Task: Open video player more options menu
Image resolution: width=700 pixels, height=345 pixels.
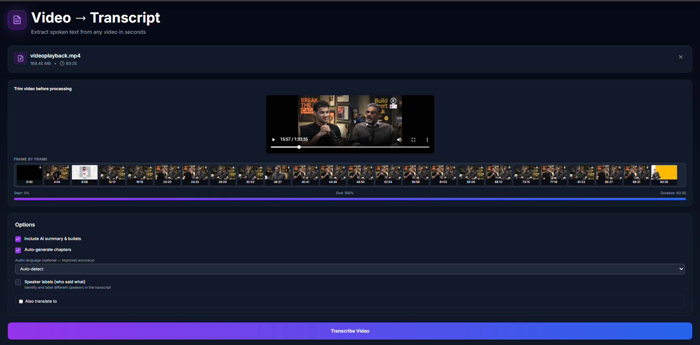Action: [x=427, y=139]
